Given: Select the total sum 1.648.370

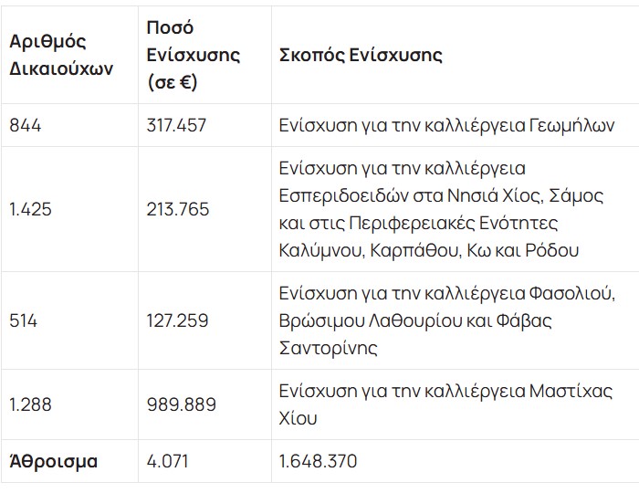Looking at the screenshot, I should coord(319,461).
